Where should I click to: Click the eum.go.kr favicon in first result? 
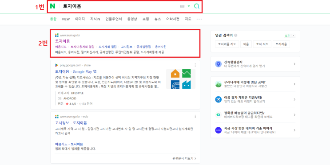click(x=57, y=35)
